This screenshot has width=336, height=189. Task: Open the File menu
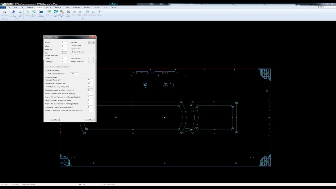pyautogui.click(x=9, y=7)
